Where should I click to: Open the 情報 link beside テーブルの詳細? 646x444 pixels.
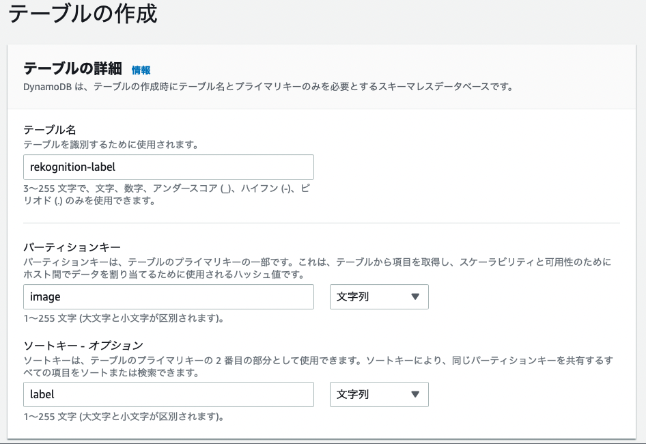point(141,70)
